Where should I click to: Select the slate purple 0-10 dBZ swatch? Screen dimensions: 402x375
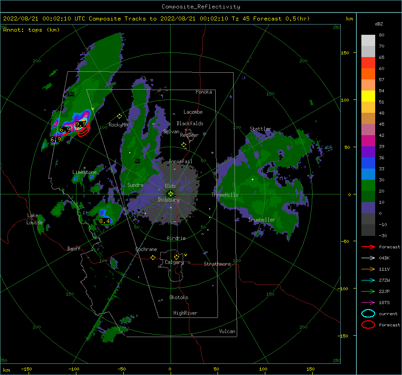(x=368, y=207)
